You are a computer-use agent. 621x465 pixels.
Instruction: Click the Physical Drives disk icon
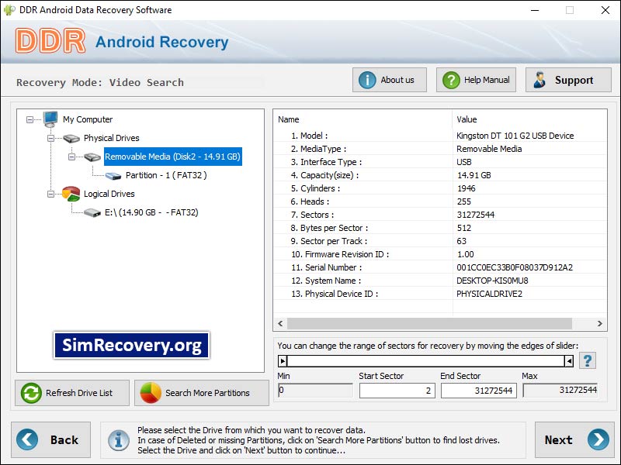[x=71, y=138]
